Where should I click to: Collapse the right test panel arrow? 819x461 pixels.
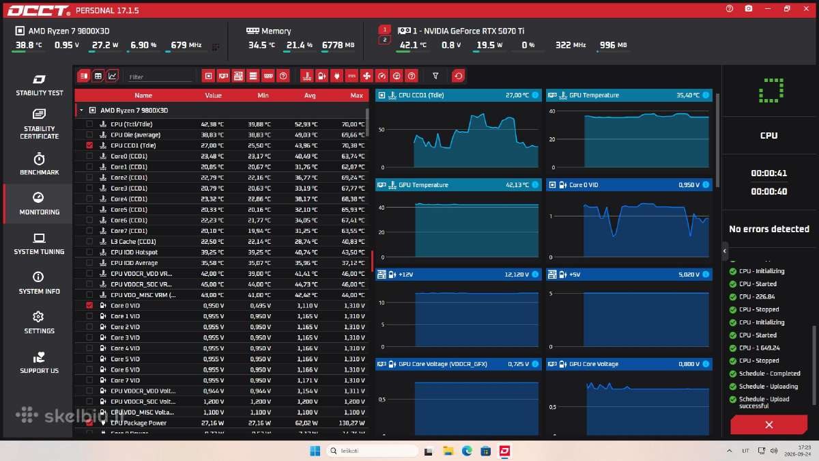click(x=725, y=251)
